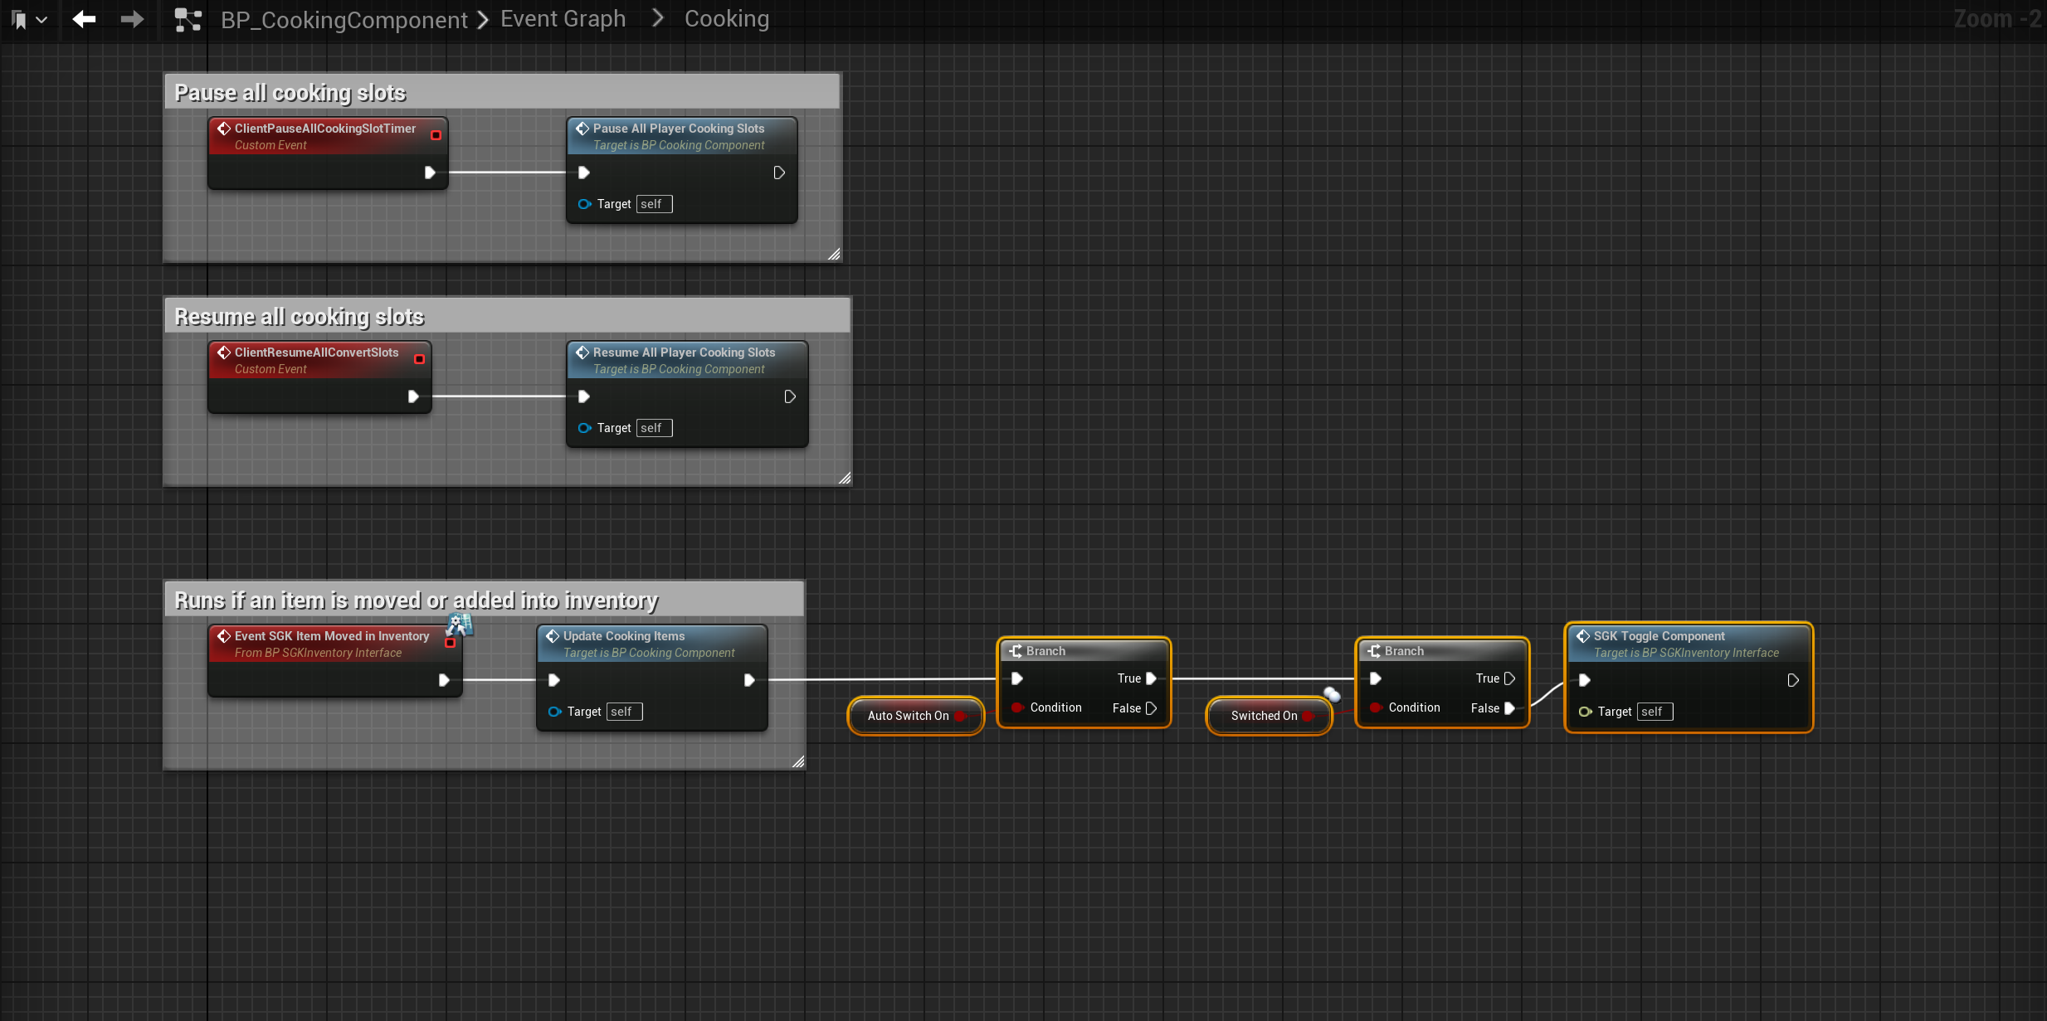Click the False output pin of the second Branch
2047x1021 pixels.
pos(1509,708)
